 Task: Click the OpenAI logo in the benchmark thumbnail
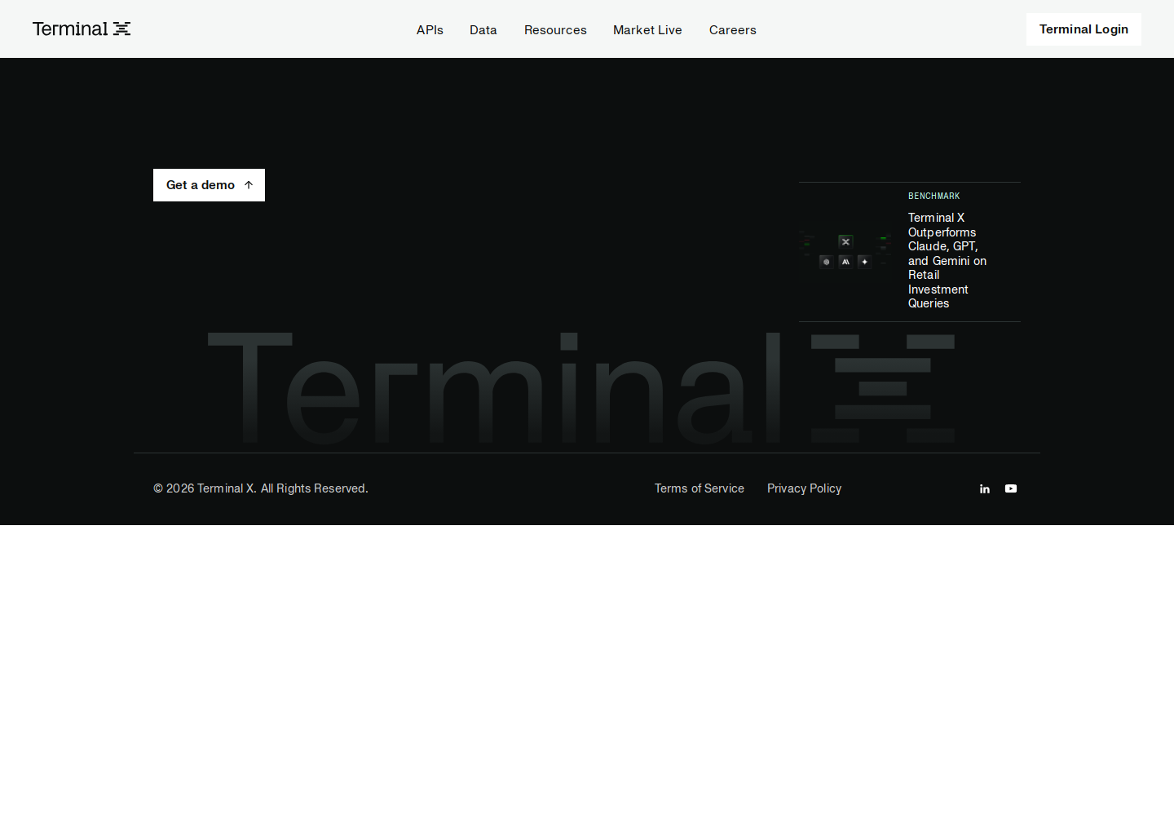click(826, 262)
